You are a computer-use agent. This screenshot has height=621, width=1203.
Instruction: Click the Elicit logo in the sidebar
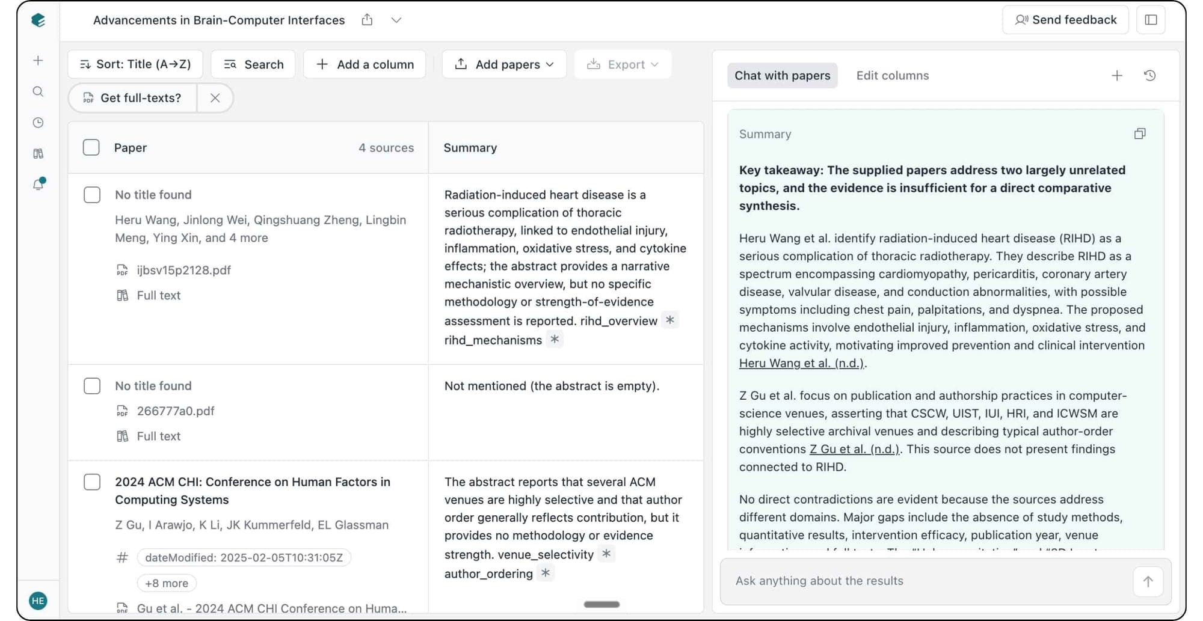[38, 20]
